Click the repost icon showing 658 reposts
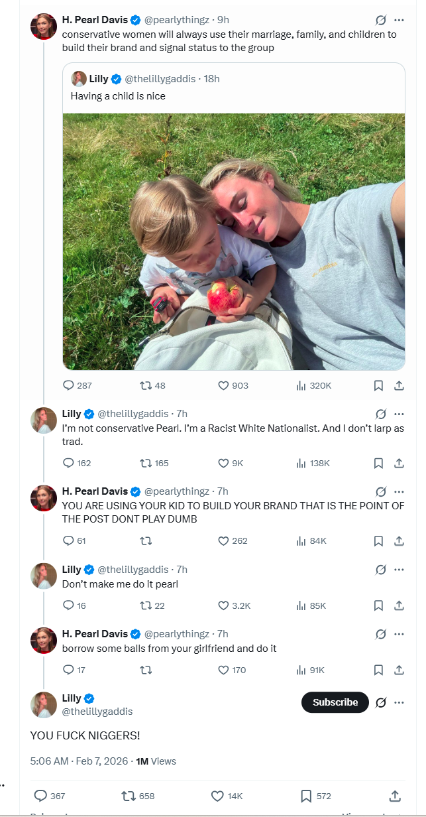The width and height of the screenshot is (426, 817). click(129, 796)
